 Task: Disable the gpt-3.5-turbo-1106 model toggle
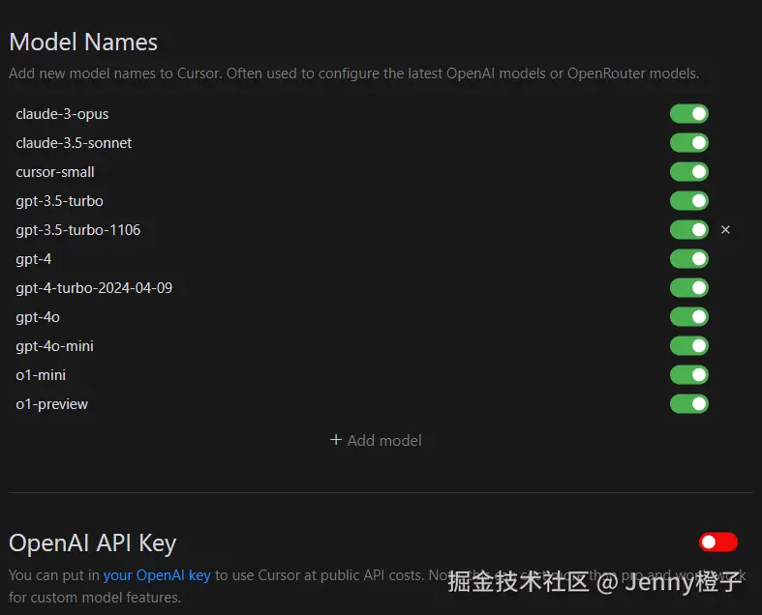pos(689,229)
